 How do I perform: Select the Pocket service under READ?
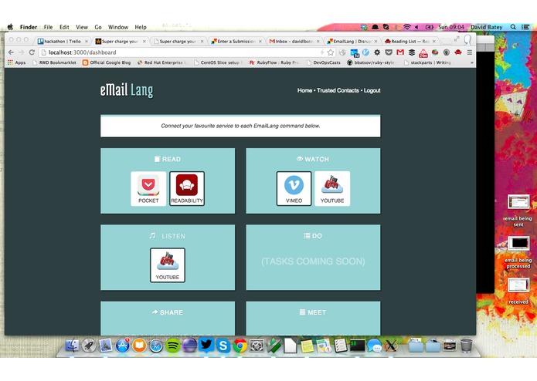(148, 189)
